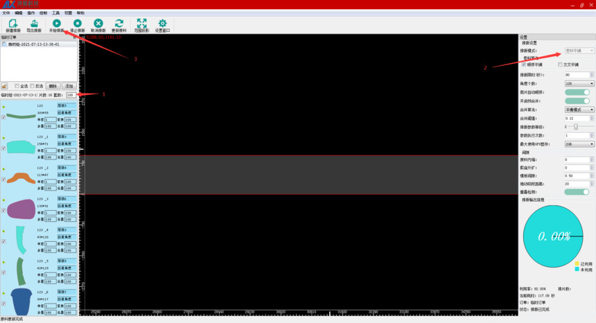Select the orange 123_2 piece thumbnail
This screenshot has height=323, width=596.
(21, 178)
